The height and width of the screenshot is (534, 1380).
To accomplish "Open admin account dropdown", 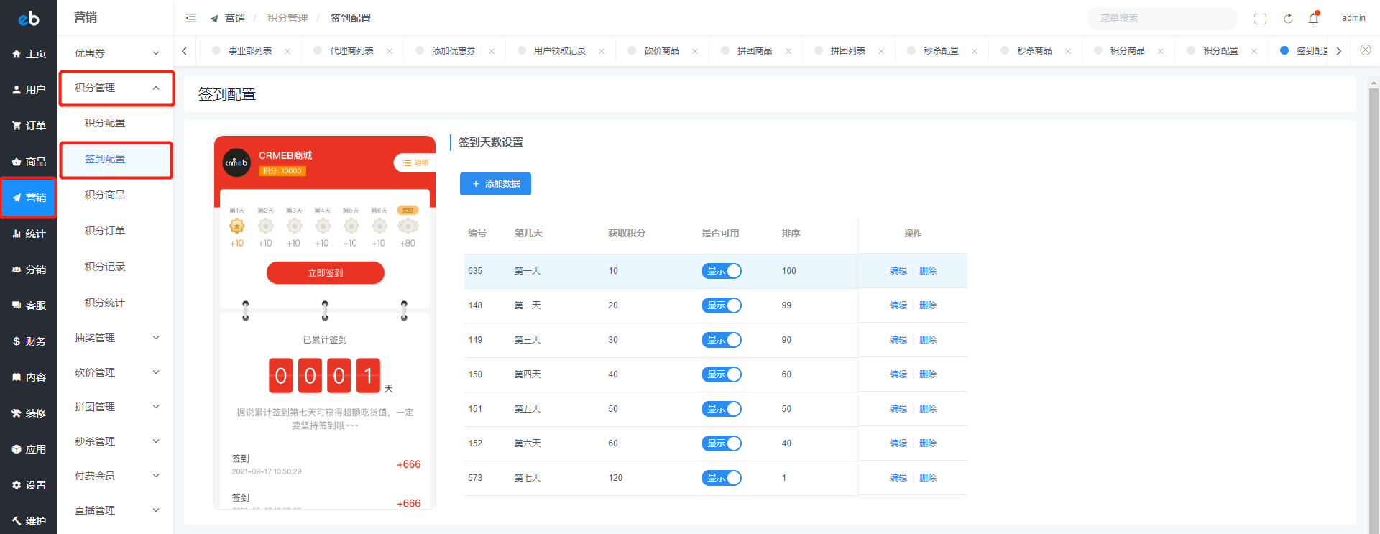I will 1353,18.
